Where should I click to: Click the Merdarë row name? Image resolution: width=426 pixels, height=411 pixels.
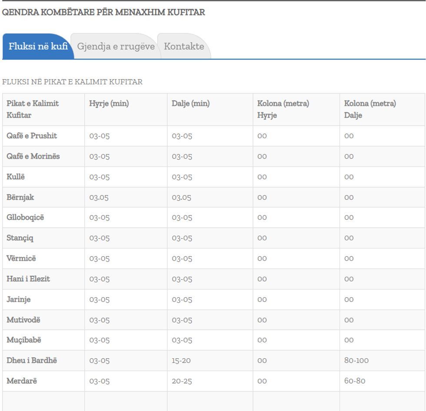click(22, 381)
